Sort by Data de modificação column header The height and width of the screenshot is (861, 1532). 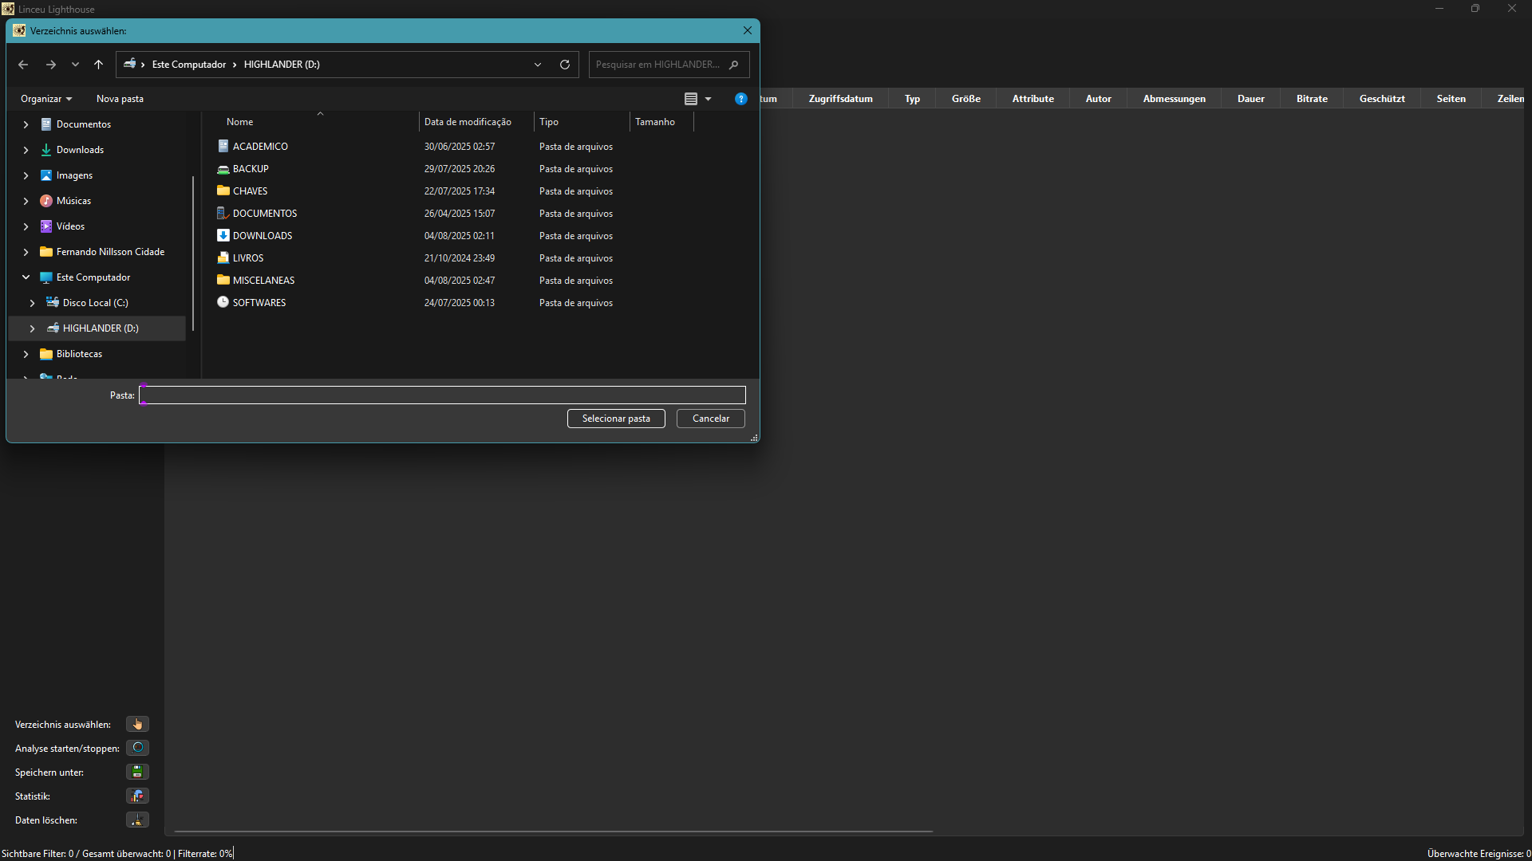point(468,122)
